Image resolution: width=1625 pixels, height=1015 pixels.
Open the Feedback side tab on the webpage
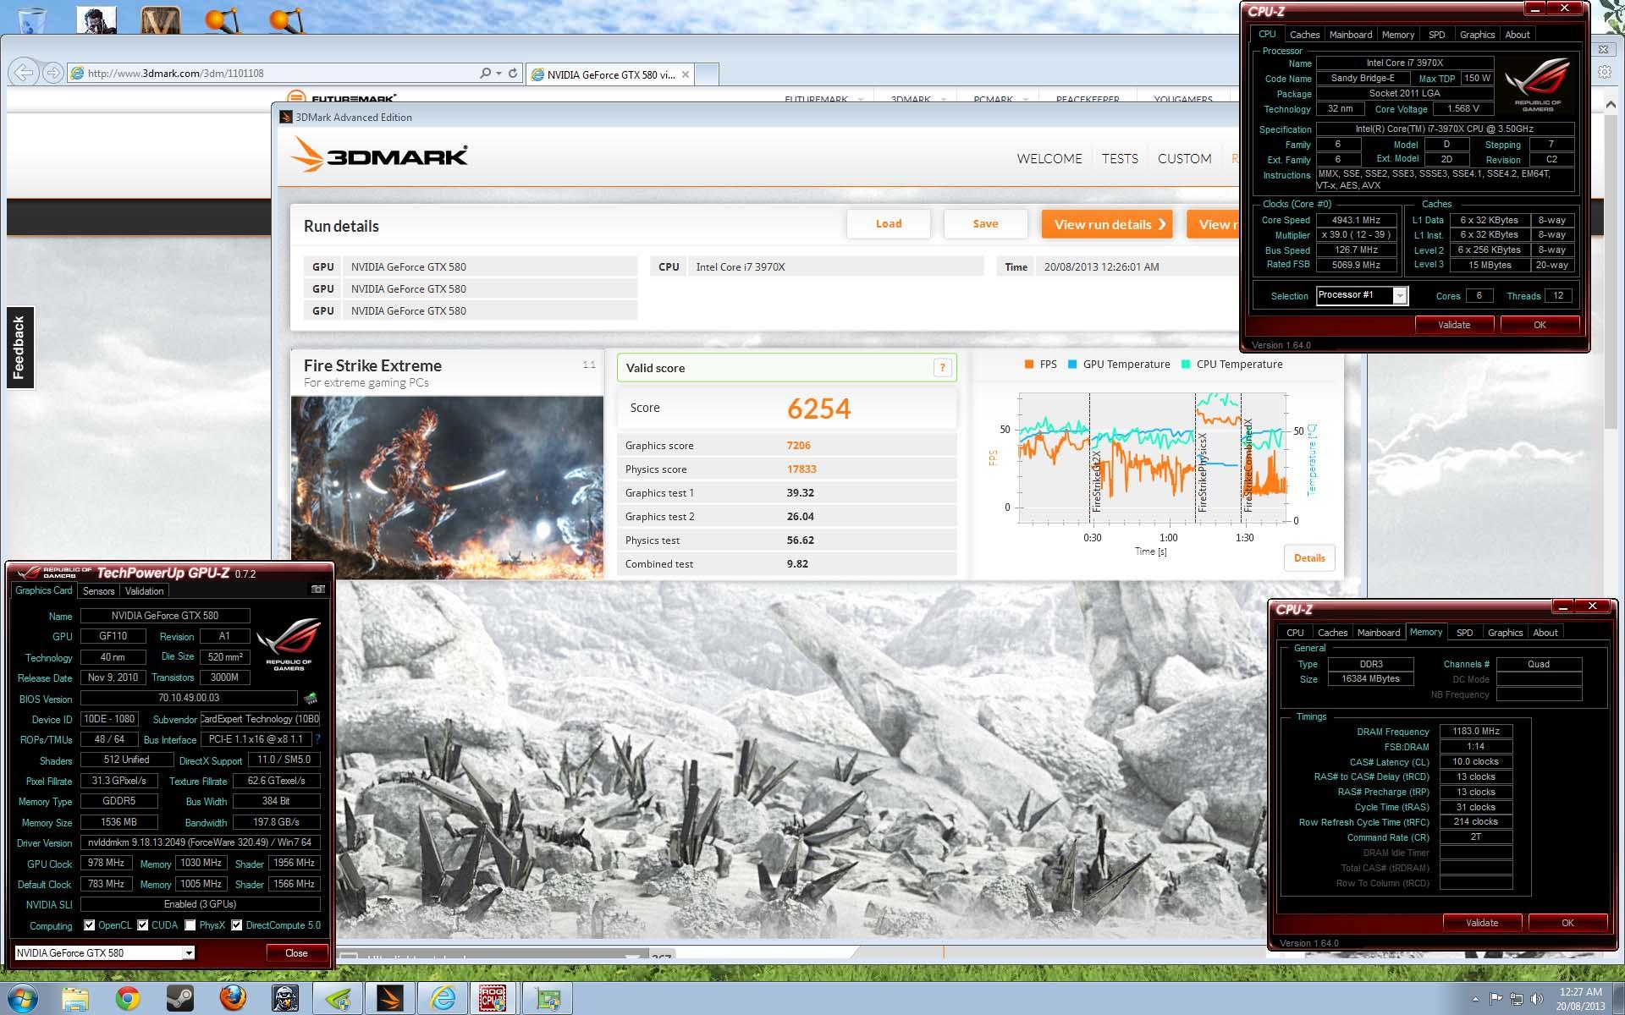pos(19,348)
